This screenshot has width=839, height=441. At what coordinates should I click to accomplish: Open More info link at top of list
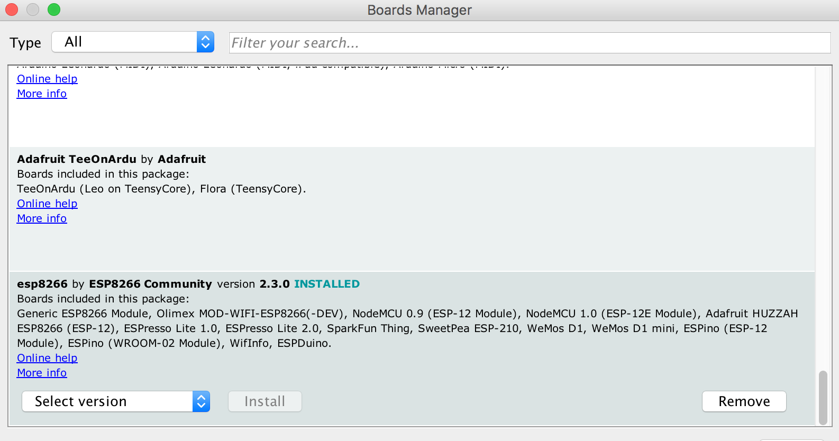(x=42, y=94)
